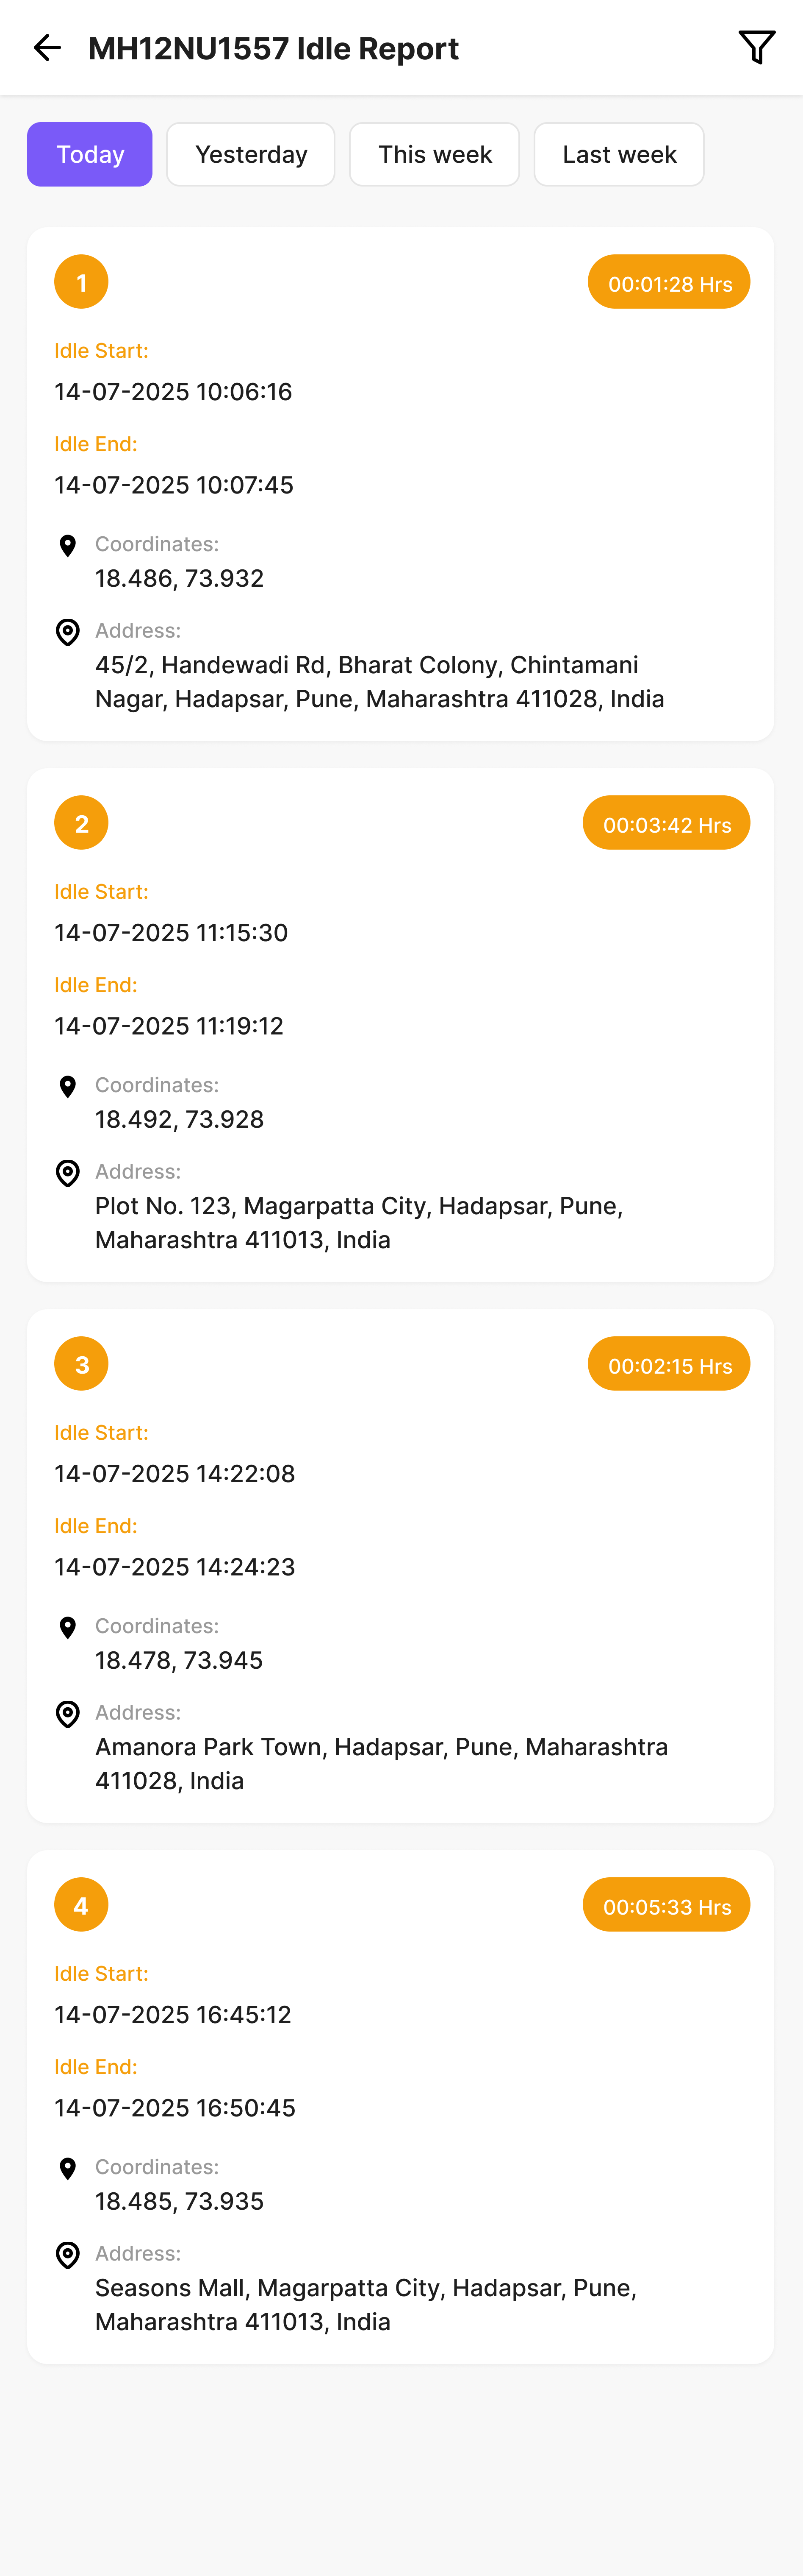Show This week idle report
The width and height of the screenshot is (803, 2576).
pos(435,154)
